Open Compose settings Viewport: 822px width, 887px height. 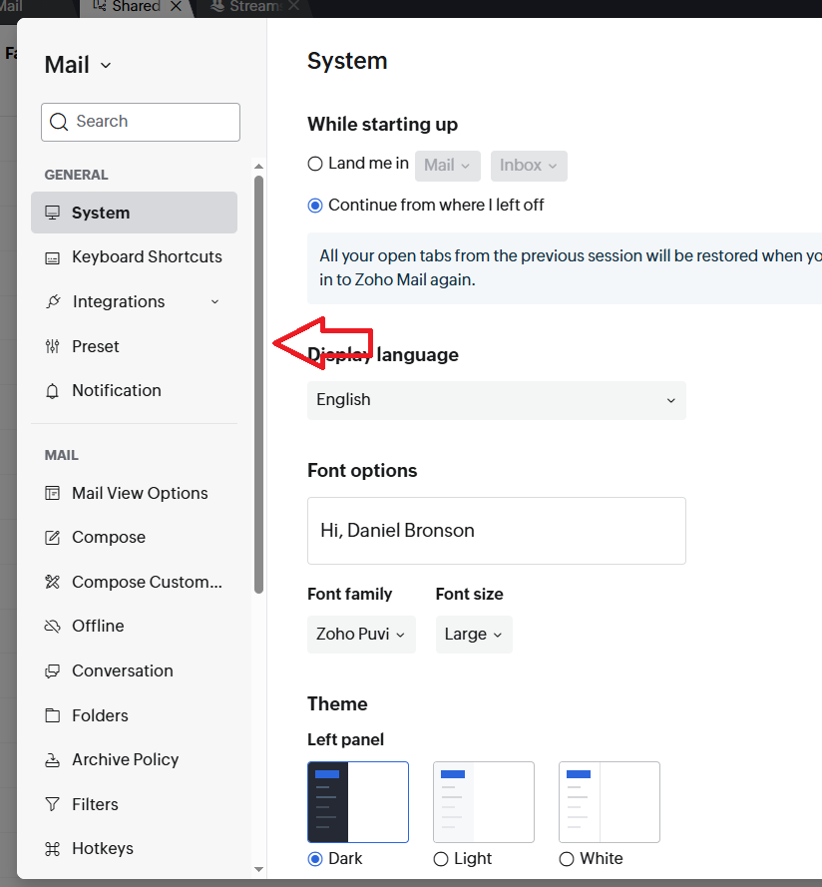pos(134,538)
